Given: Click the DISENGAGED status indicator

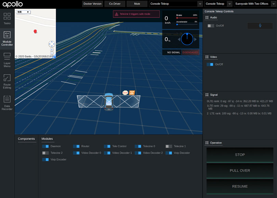Looking at the screenshot, I should (x=190, y=52).
